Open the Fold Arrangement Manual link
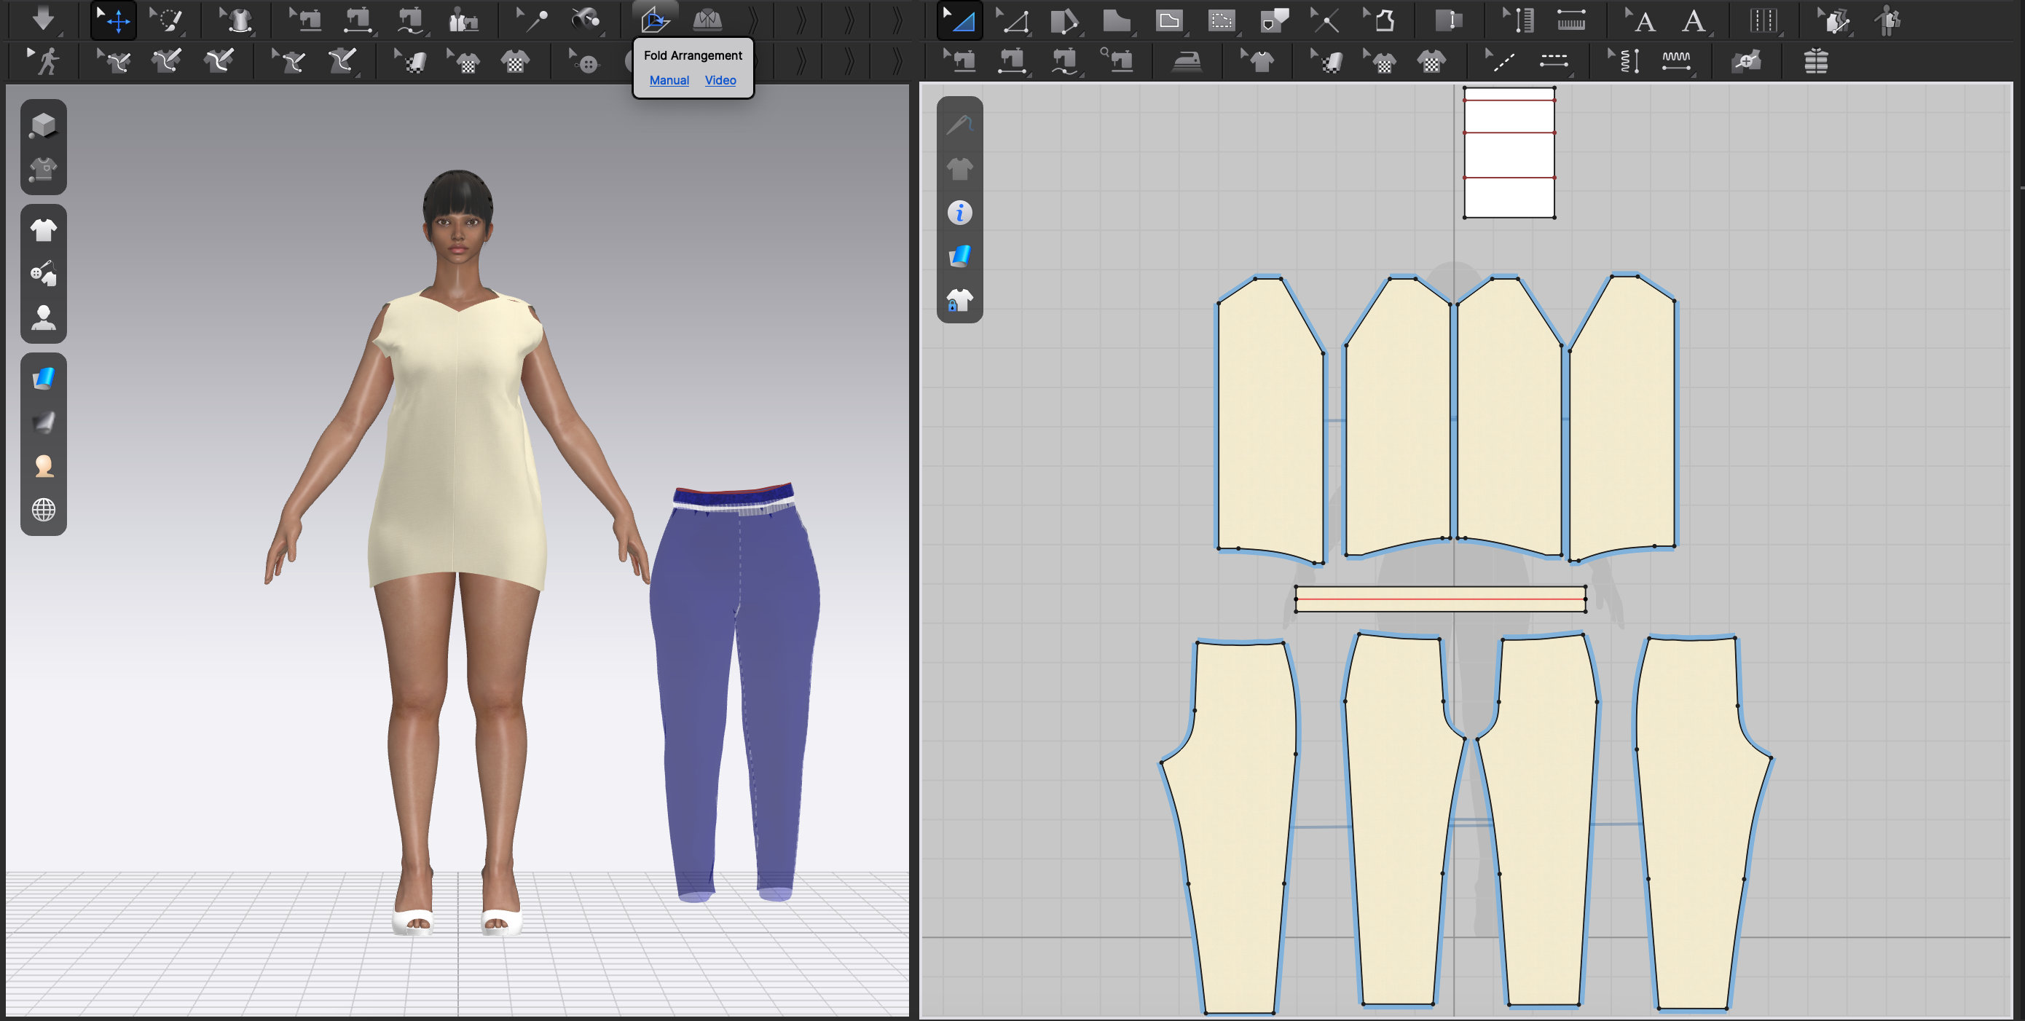The height and width of the screenshot is (1021, 2025). (668, 79)
